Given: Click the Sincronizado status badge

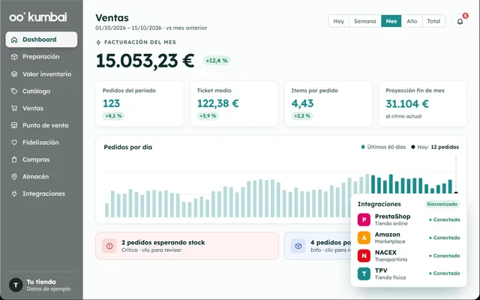Looking at the screenshot, I should pyautogui.click(x=442, y=204).
